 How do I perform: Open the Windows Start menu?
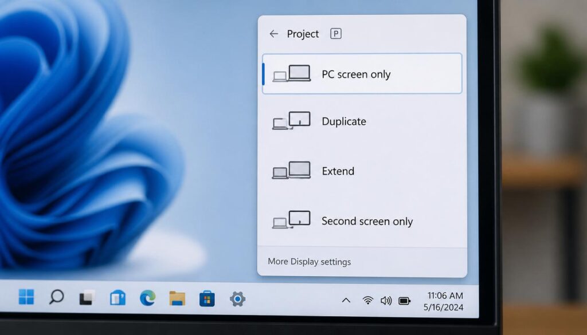(x=26, y=297)
